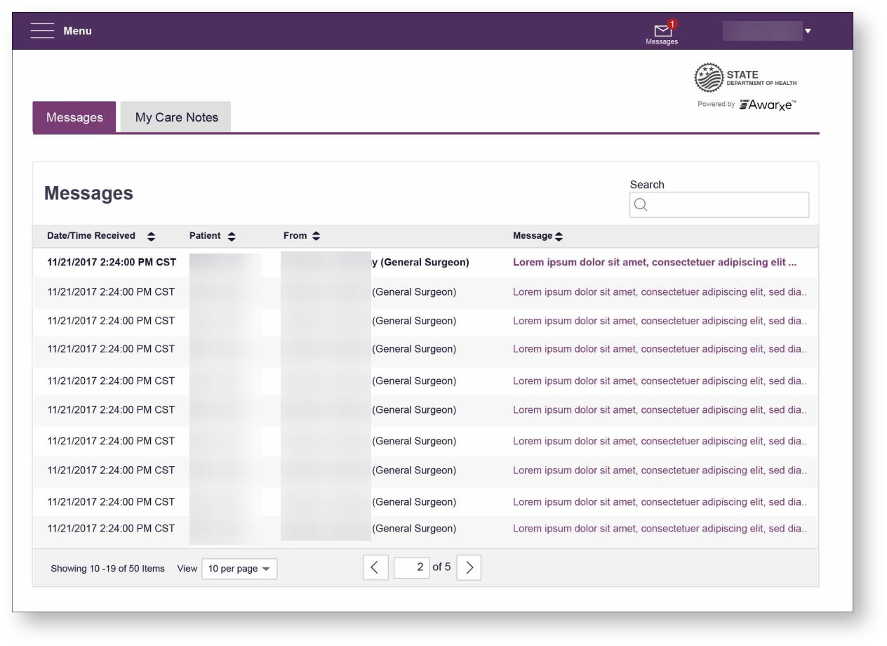Switch to the My Care Notes tab
Viewport: 887px width, 646px height.
coord(176,117)
